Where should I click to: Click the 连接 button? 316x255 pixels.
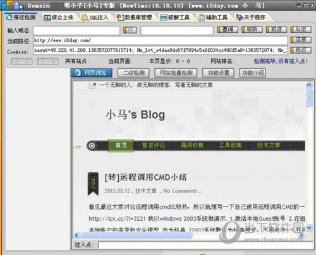[301, 40]
